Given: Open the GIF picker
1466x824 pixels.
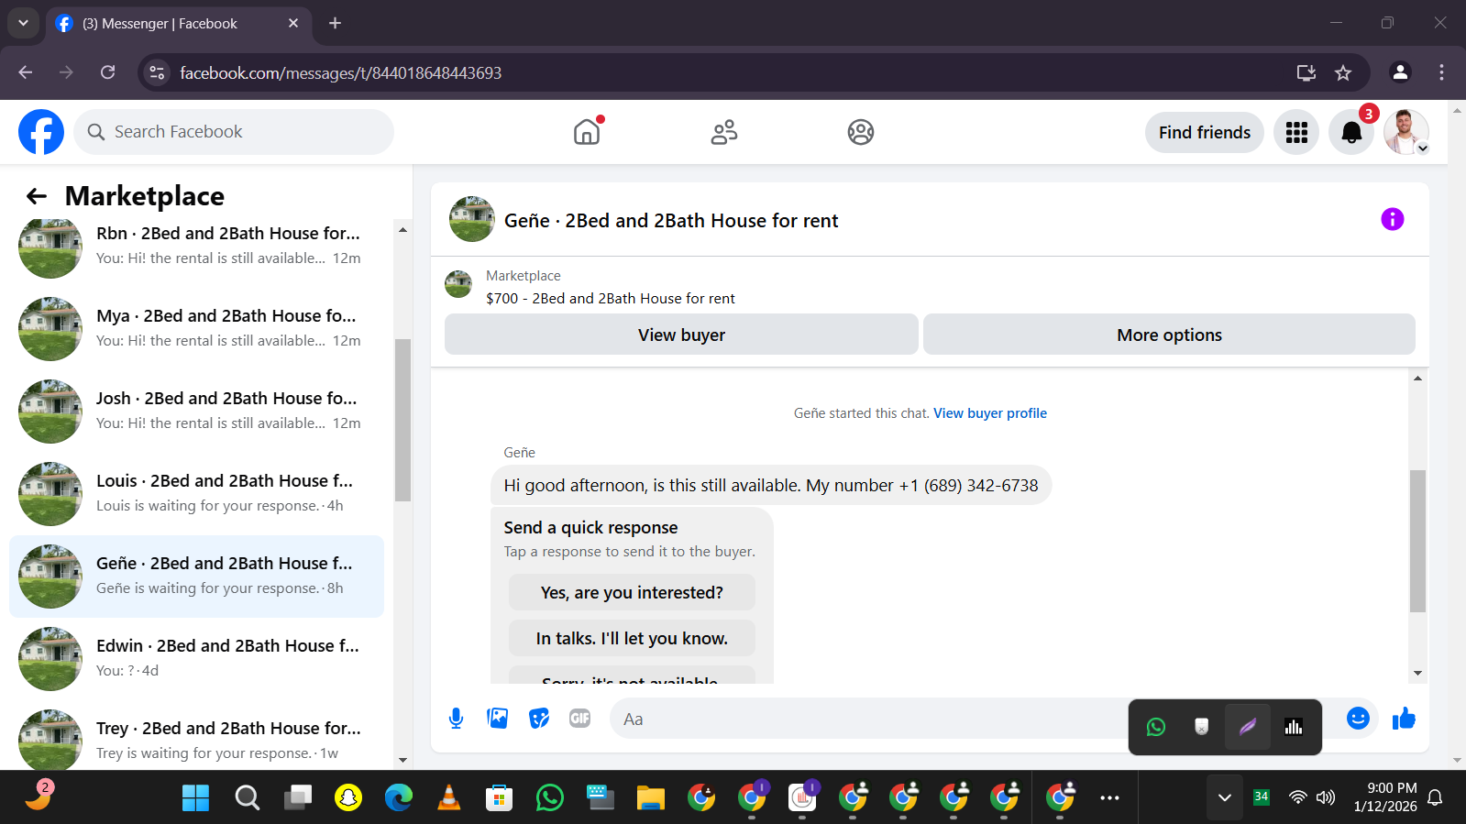Looking at the screenshot, I should [x=580, y=719].
